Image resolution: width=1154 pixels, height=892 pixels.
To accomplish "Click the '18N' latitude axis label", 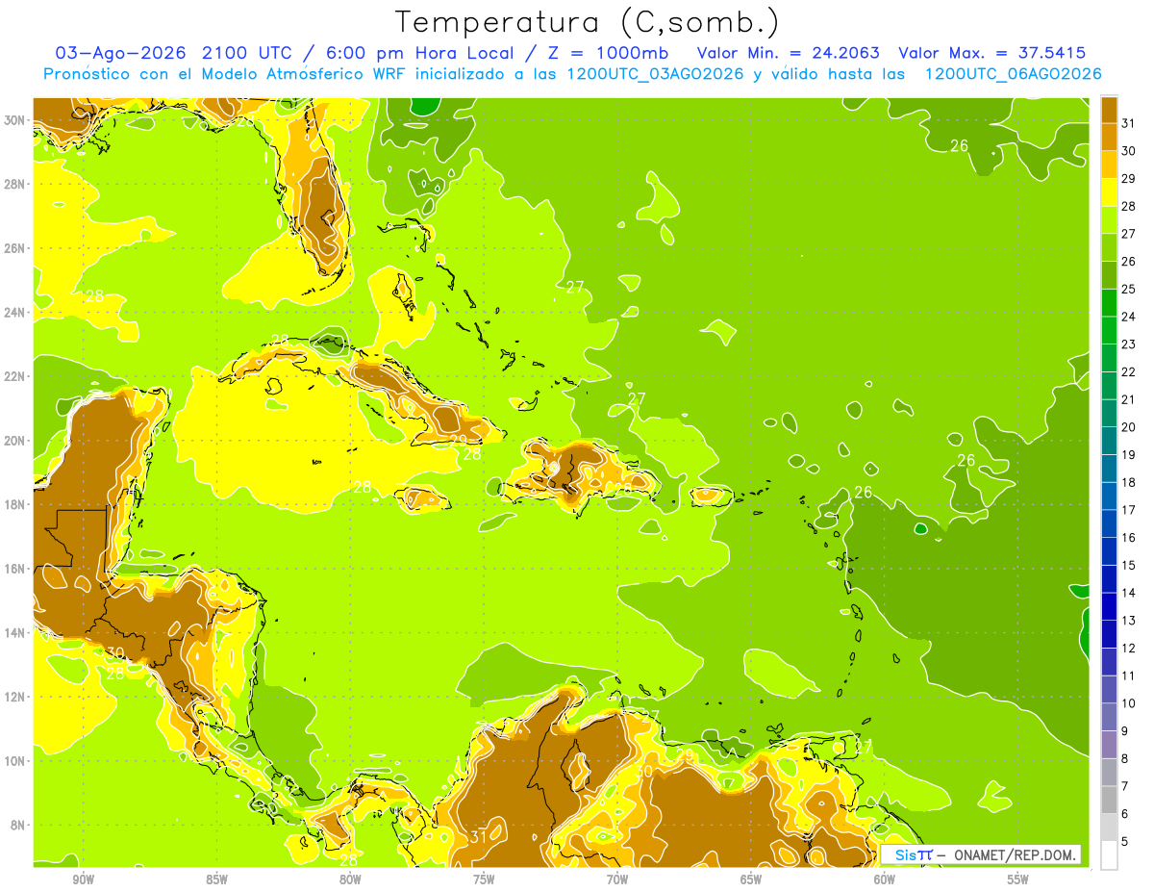I will [16, 504].
